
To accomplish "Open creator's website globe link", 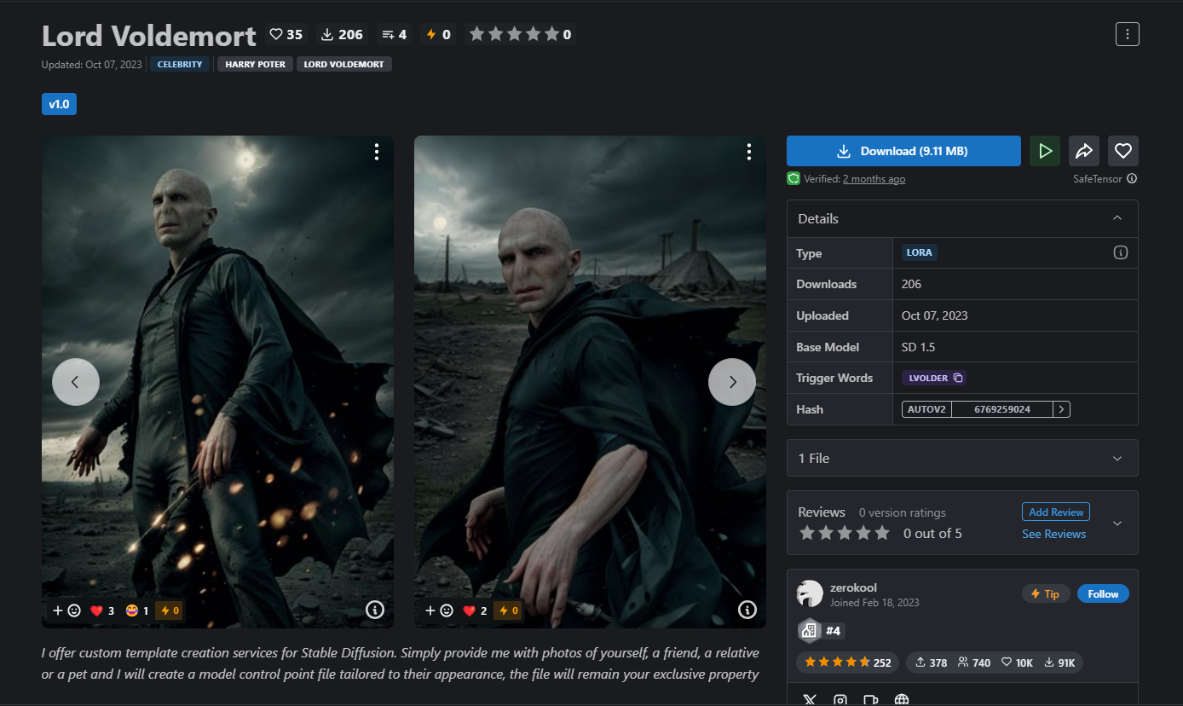I will tap(902, 700).
